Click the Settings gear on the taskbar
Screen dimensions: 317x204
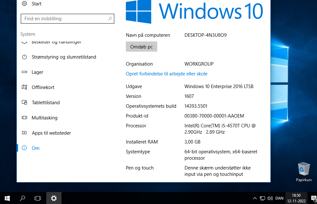point(54,198)
